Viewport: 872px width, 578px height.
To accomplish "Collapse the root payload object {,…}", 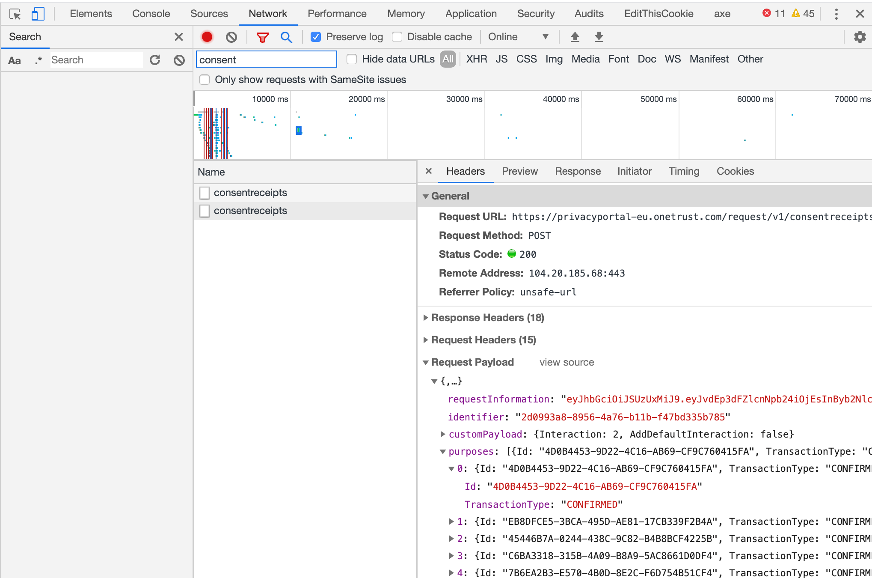I will click(x=434, y=381).
